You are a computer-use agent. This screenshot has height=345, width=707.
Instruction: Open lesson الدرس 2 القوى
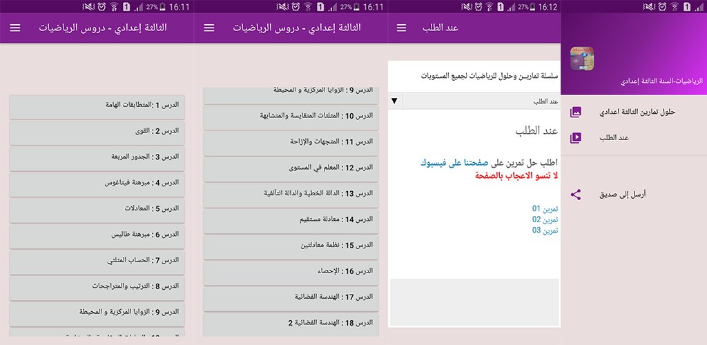point(97,132)
